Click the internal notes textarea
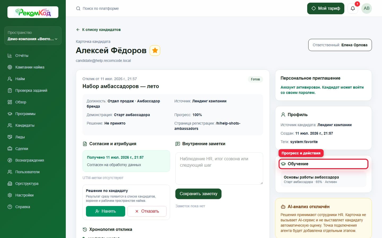Viewport: 382px width, 238px height. click(219, 168)
